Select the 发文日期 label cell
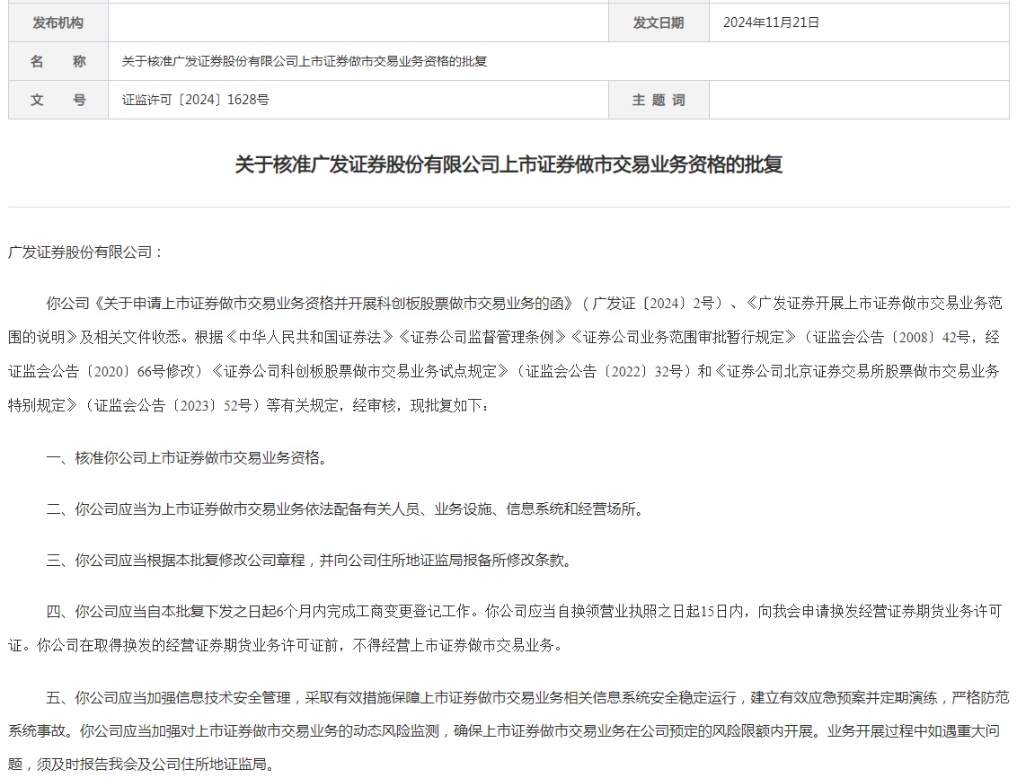 click(659, 22)
